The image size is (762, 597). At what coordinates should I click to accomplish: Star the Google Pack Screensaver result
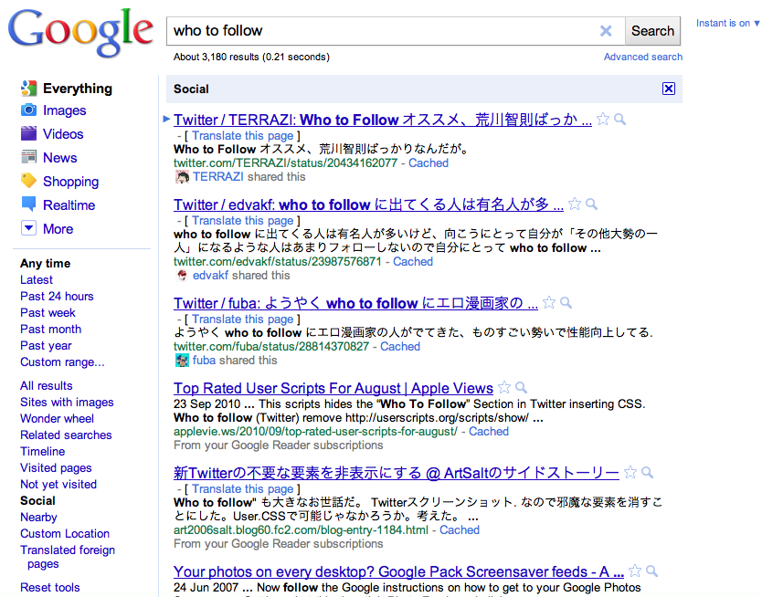click(x=635, y=571)
